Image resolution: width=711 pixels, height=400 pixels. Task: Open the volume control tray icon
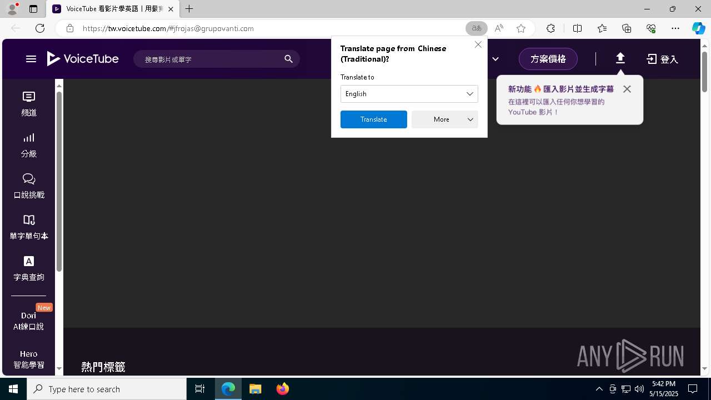click(639, 389)
